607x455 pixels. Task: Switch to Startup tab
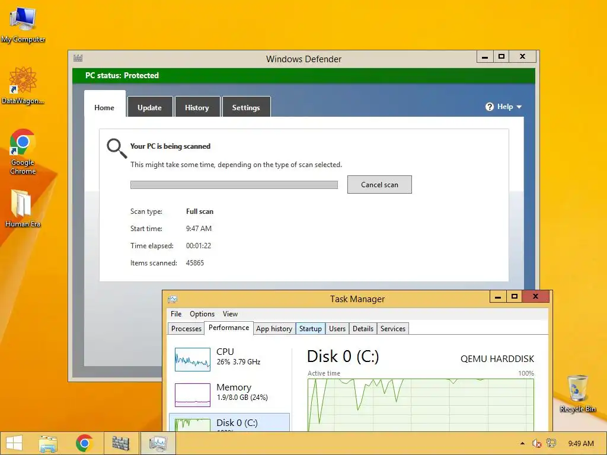pyautogui.click(x=311, y=328)
